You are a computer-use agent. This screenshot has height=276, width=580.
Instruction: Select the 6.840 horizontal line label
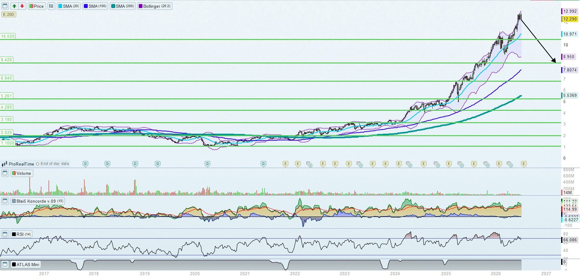pyautogui.click(x=6, y=78)
